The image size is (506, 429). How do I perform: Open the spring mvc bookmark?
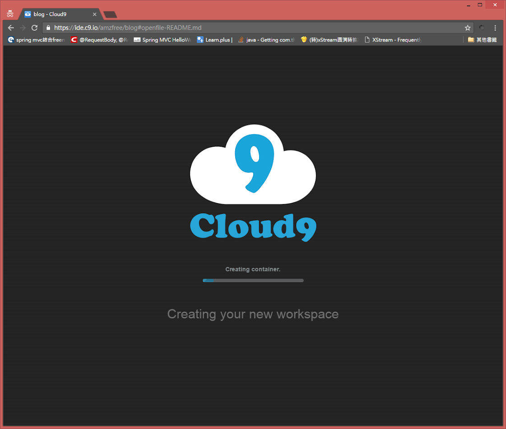pos(37,40)
